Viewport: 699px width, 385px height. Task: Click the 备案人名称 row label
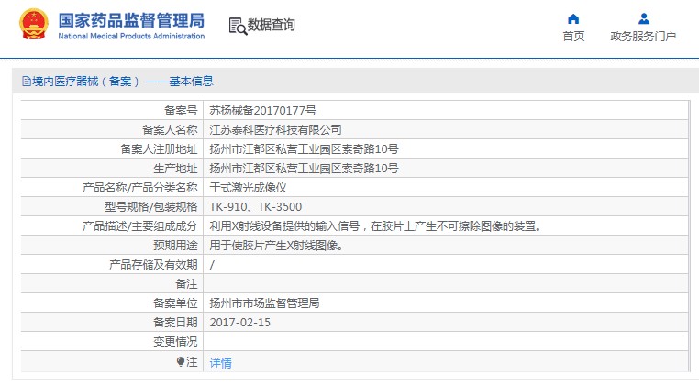pos(170,129)
